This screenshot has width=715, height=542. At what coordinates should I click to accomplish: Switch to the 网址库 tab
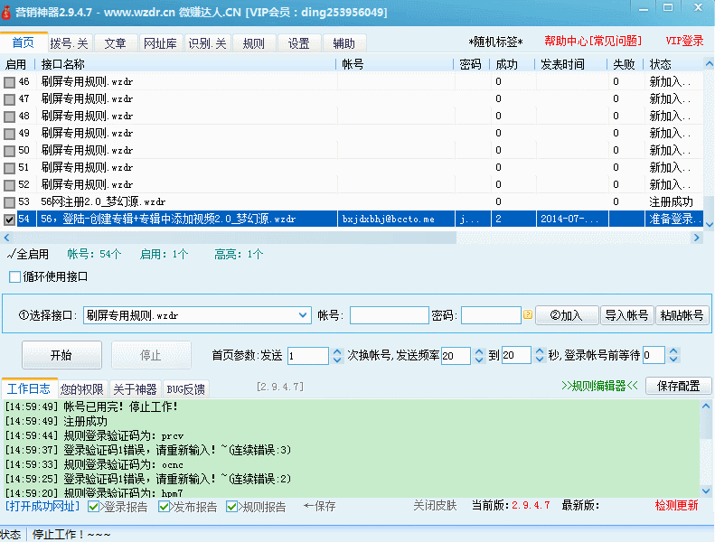[x=160, y=43]
